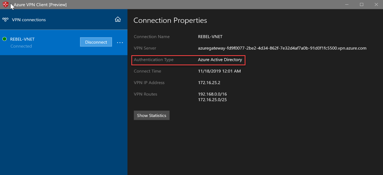The image size is (383, 175).
Task: Select the 172.16.25.0/25 route entry
Action: (212, 100)
